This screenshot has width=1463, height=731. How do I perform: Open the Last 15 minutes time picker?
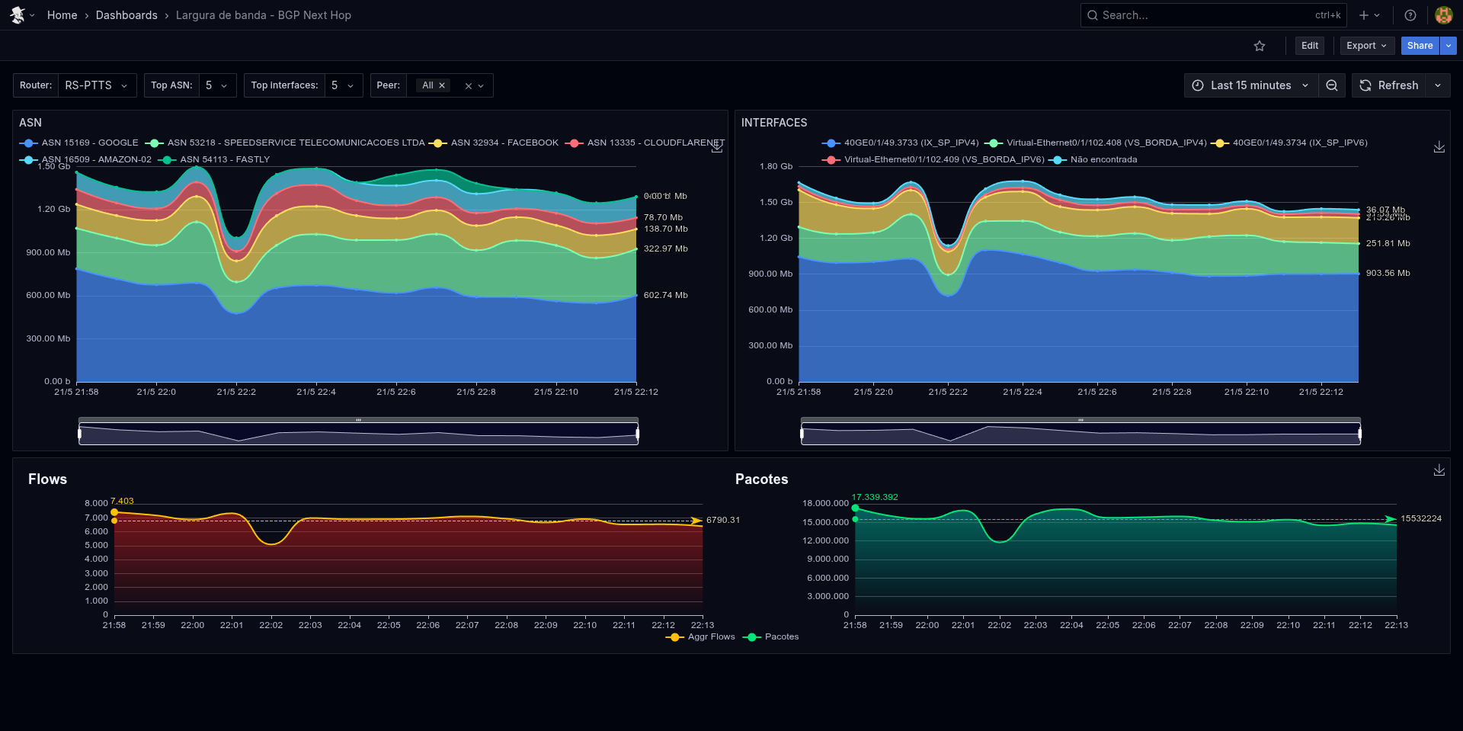[x=1250, y=85]
